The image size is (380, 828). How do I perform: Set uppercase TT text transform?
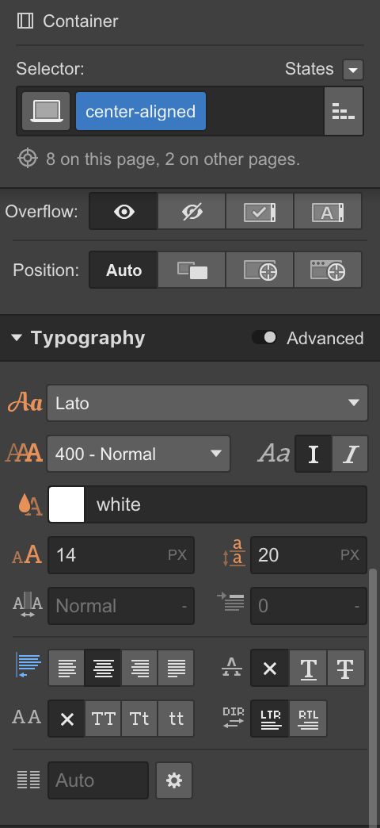point(103,719)
